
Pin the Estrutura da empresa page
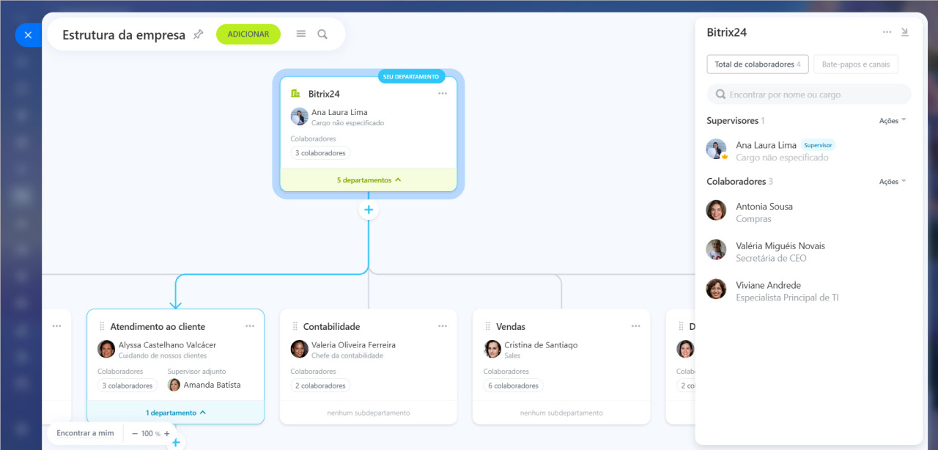(x=198, y=34)
